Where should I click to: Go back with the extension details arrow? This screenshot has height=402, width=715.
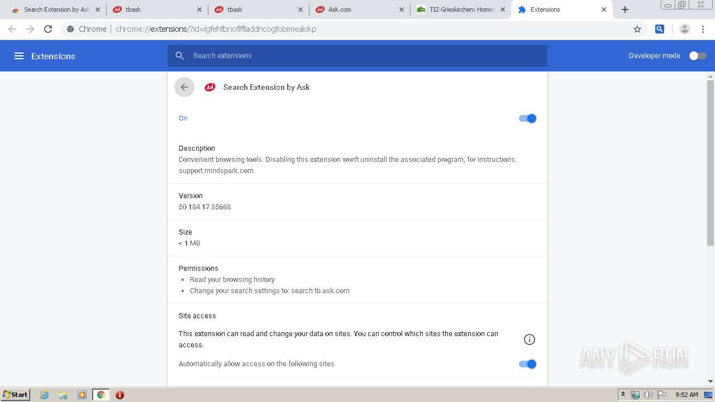click(184, 87)
